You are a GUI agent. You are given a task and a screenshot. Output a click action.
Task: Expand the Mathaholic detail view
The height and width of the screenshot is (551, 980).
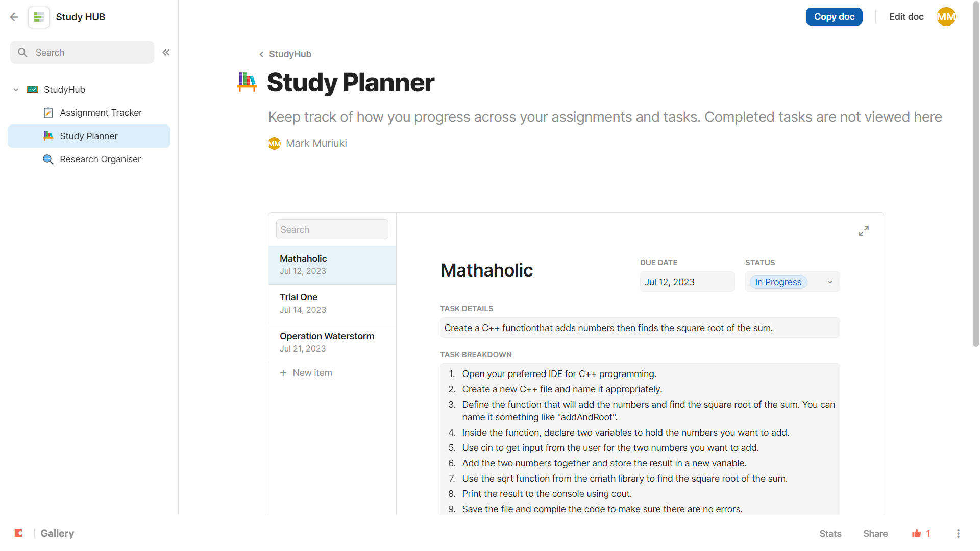click(864, 231)
